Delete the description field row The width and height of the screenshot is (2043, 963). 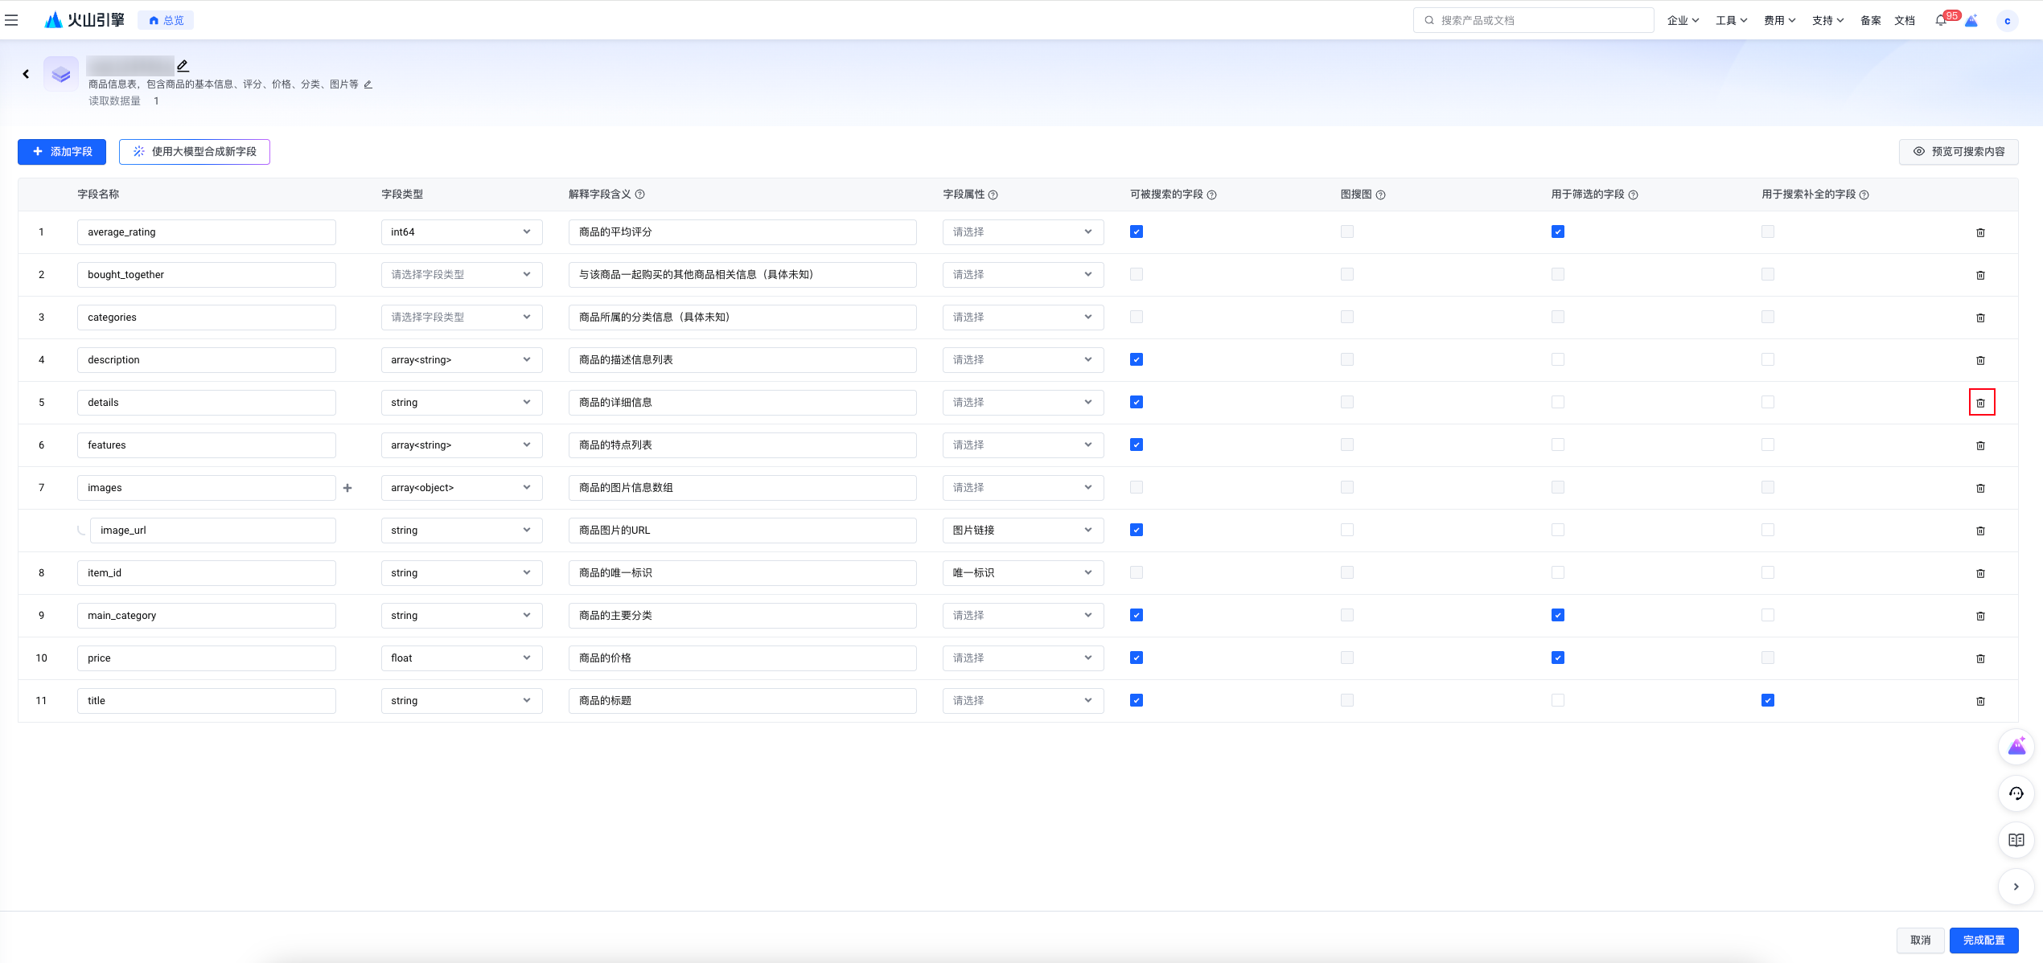tap(1981, 360)
